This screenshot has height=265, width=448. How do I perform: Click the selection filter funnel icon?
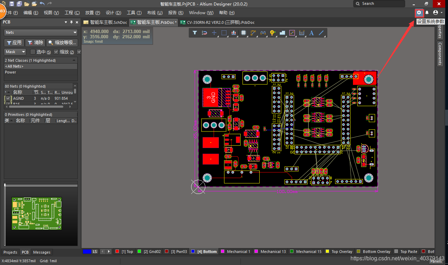195,33
